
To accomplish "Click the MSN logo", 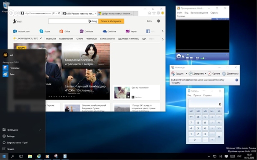I will click(18, 21).
